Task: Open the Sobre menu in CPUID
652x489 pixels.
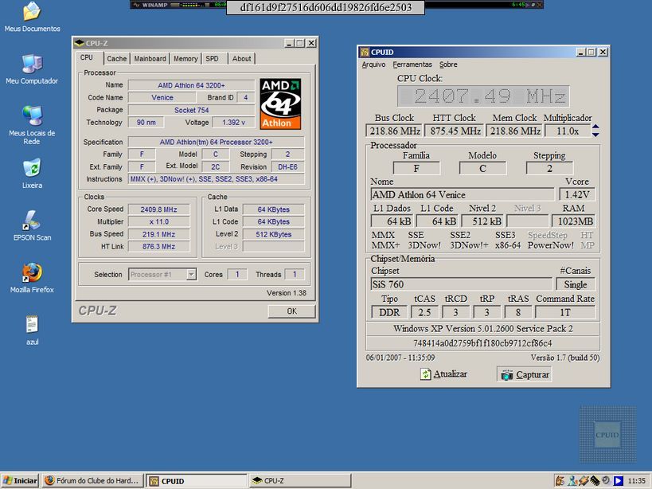Action: coord(448,65)
